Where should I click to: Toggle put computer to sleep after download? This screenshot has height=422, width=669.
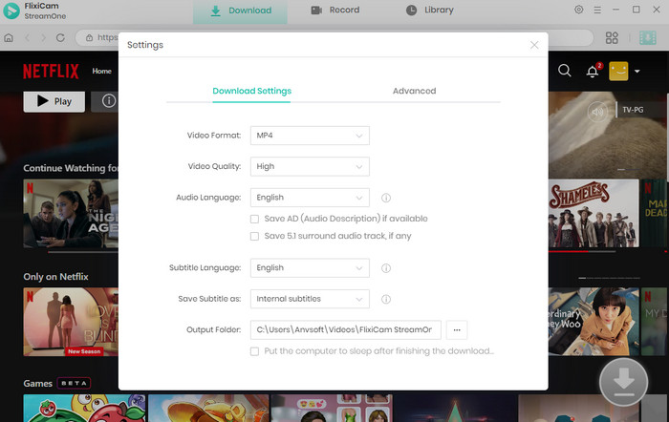point(254,351)
